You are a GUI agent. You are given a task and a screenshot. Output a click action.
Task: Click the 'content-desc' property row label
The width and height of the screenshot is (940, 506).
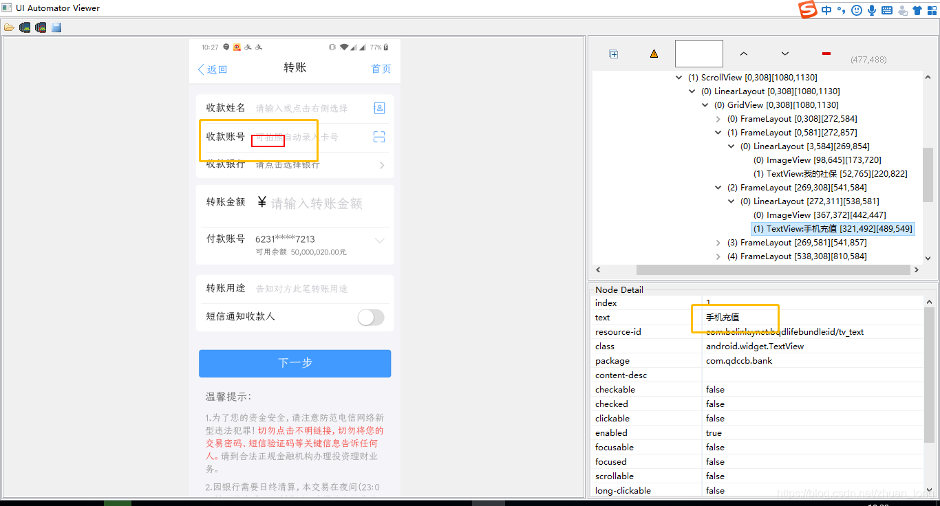(x=621, y=375)
